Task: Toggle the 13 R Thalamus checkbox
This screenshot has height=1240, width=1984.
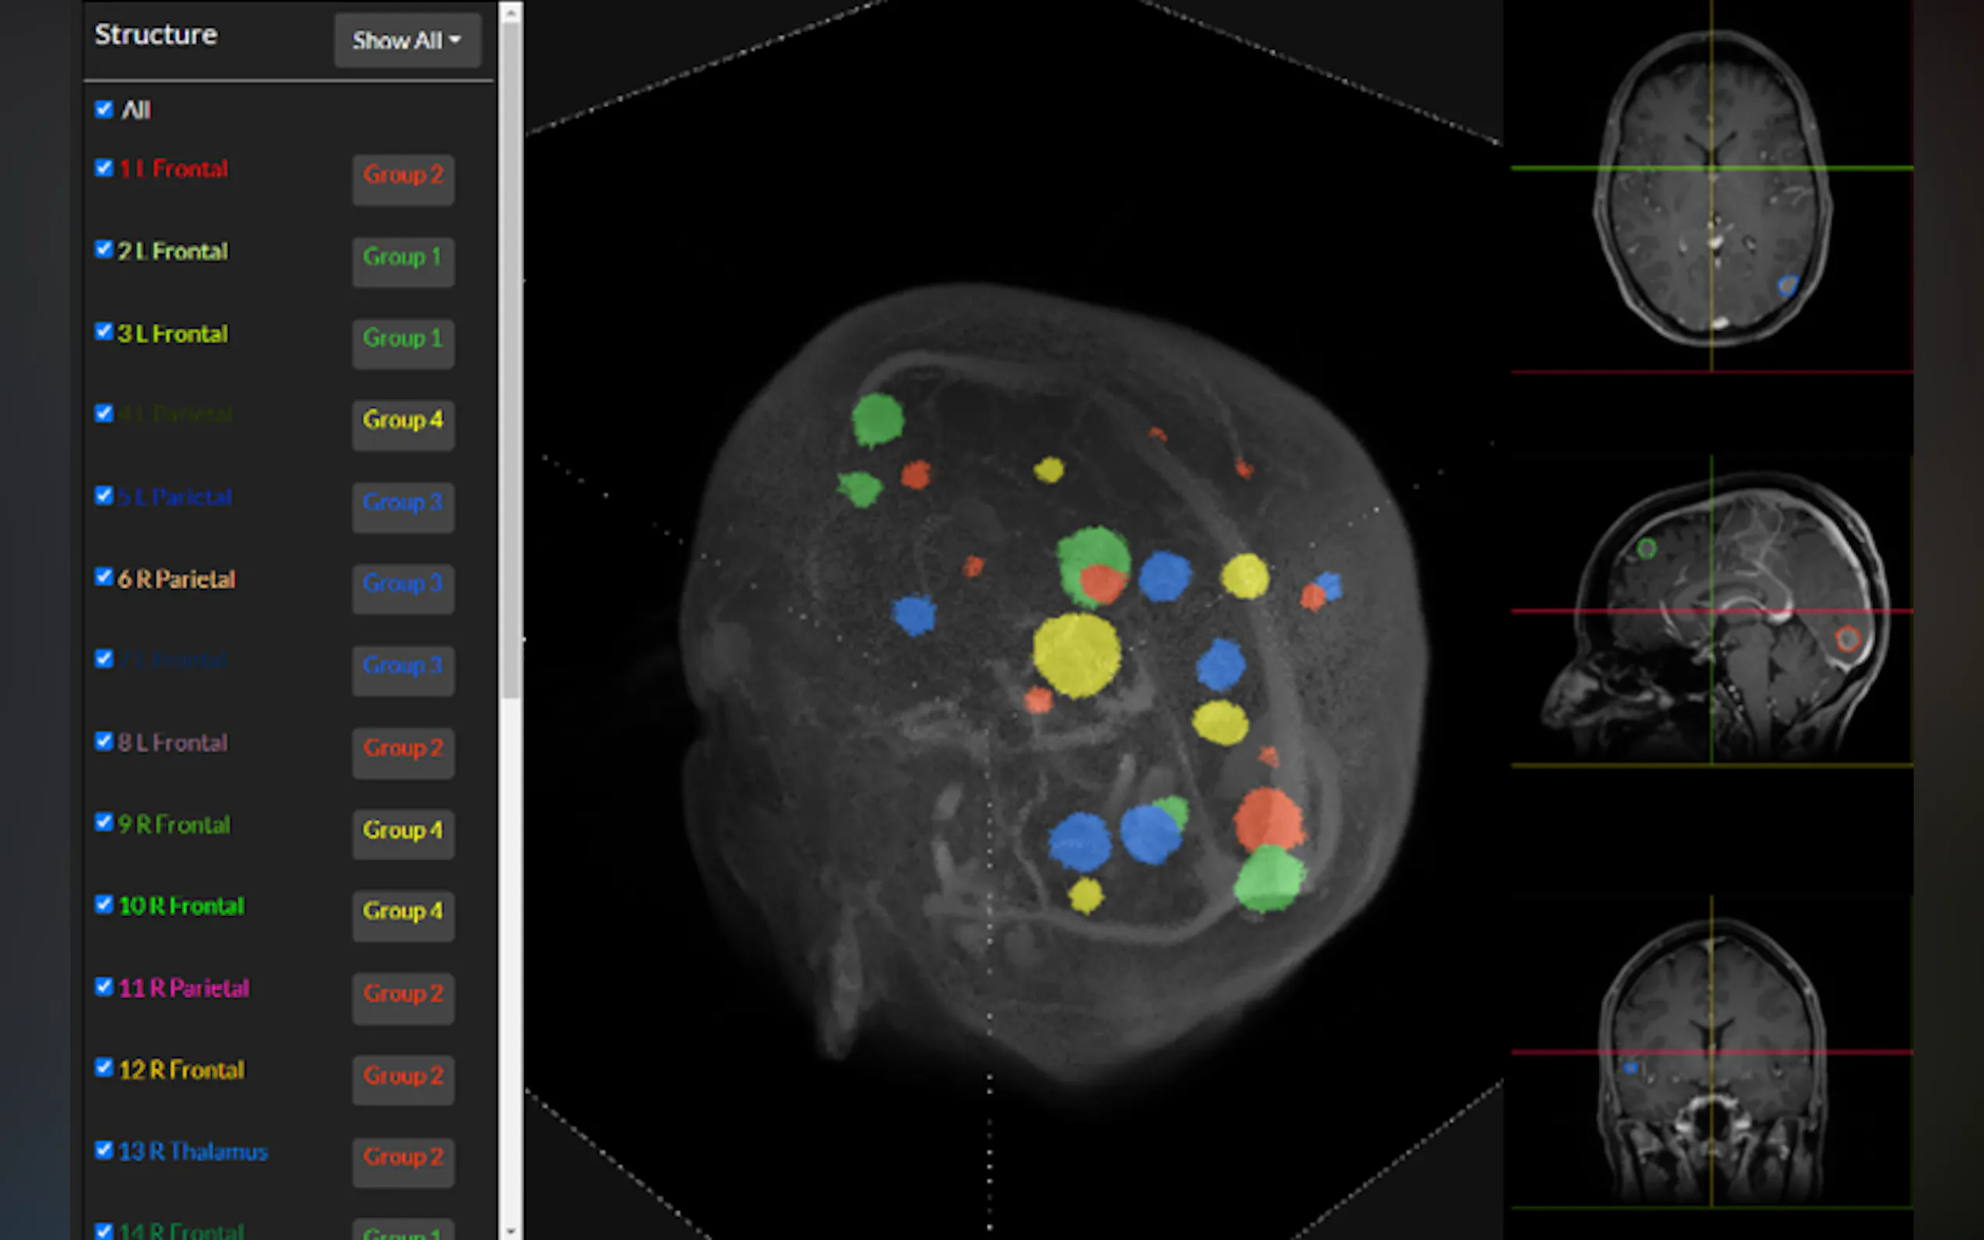Action: [104, 1149]
